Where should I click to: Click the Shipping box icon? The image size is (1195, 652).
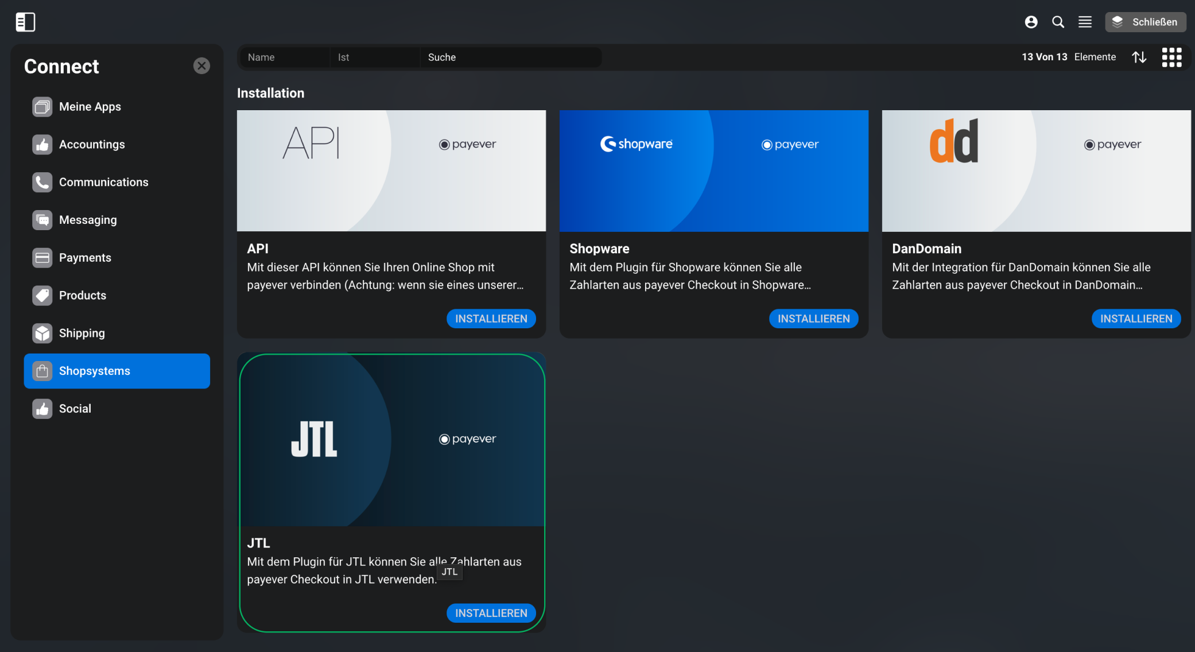tap(42, 333)
